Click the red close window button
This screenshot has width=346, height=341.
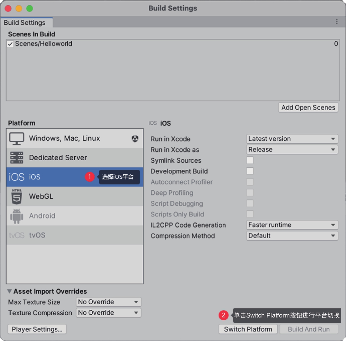[x=8, y=8]
